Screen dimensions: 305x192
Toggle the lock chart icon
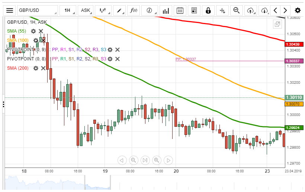tap(208, 10)
